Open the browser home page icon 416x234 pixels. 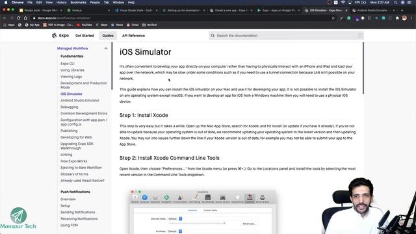pyautogui.click(x=25, y=18)
